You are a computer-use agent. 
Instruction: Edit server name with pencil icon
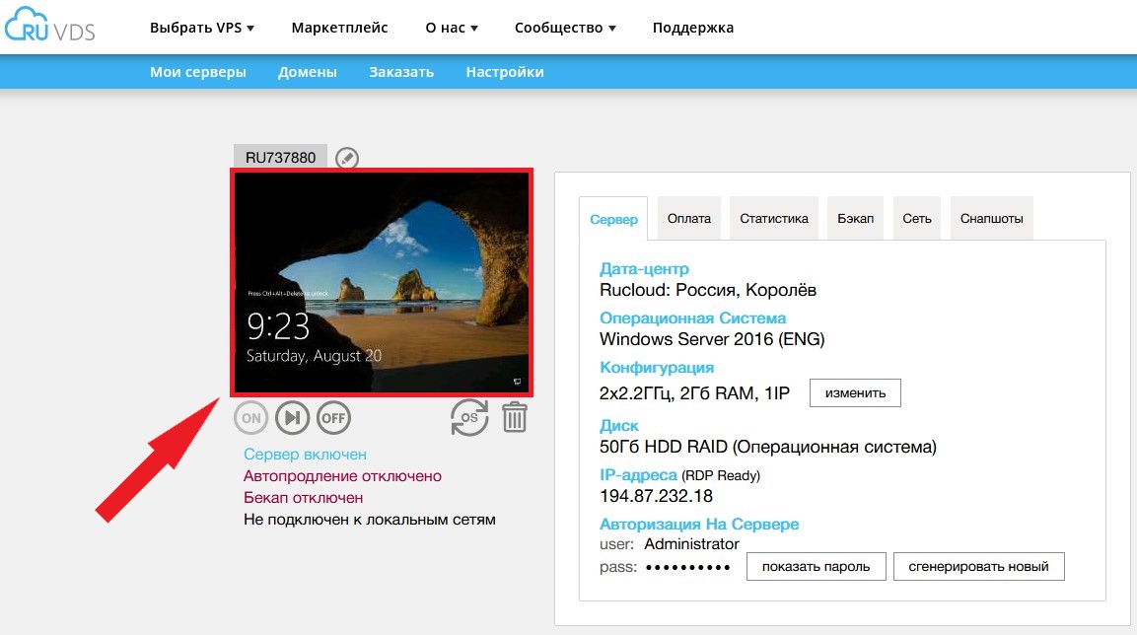(x=346, y=157)
